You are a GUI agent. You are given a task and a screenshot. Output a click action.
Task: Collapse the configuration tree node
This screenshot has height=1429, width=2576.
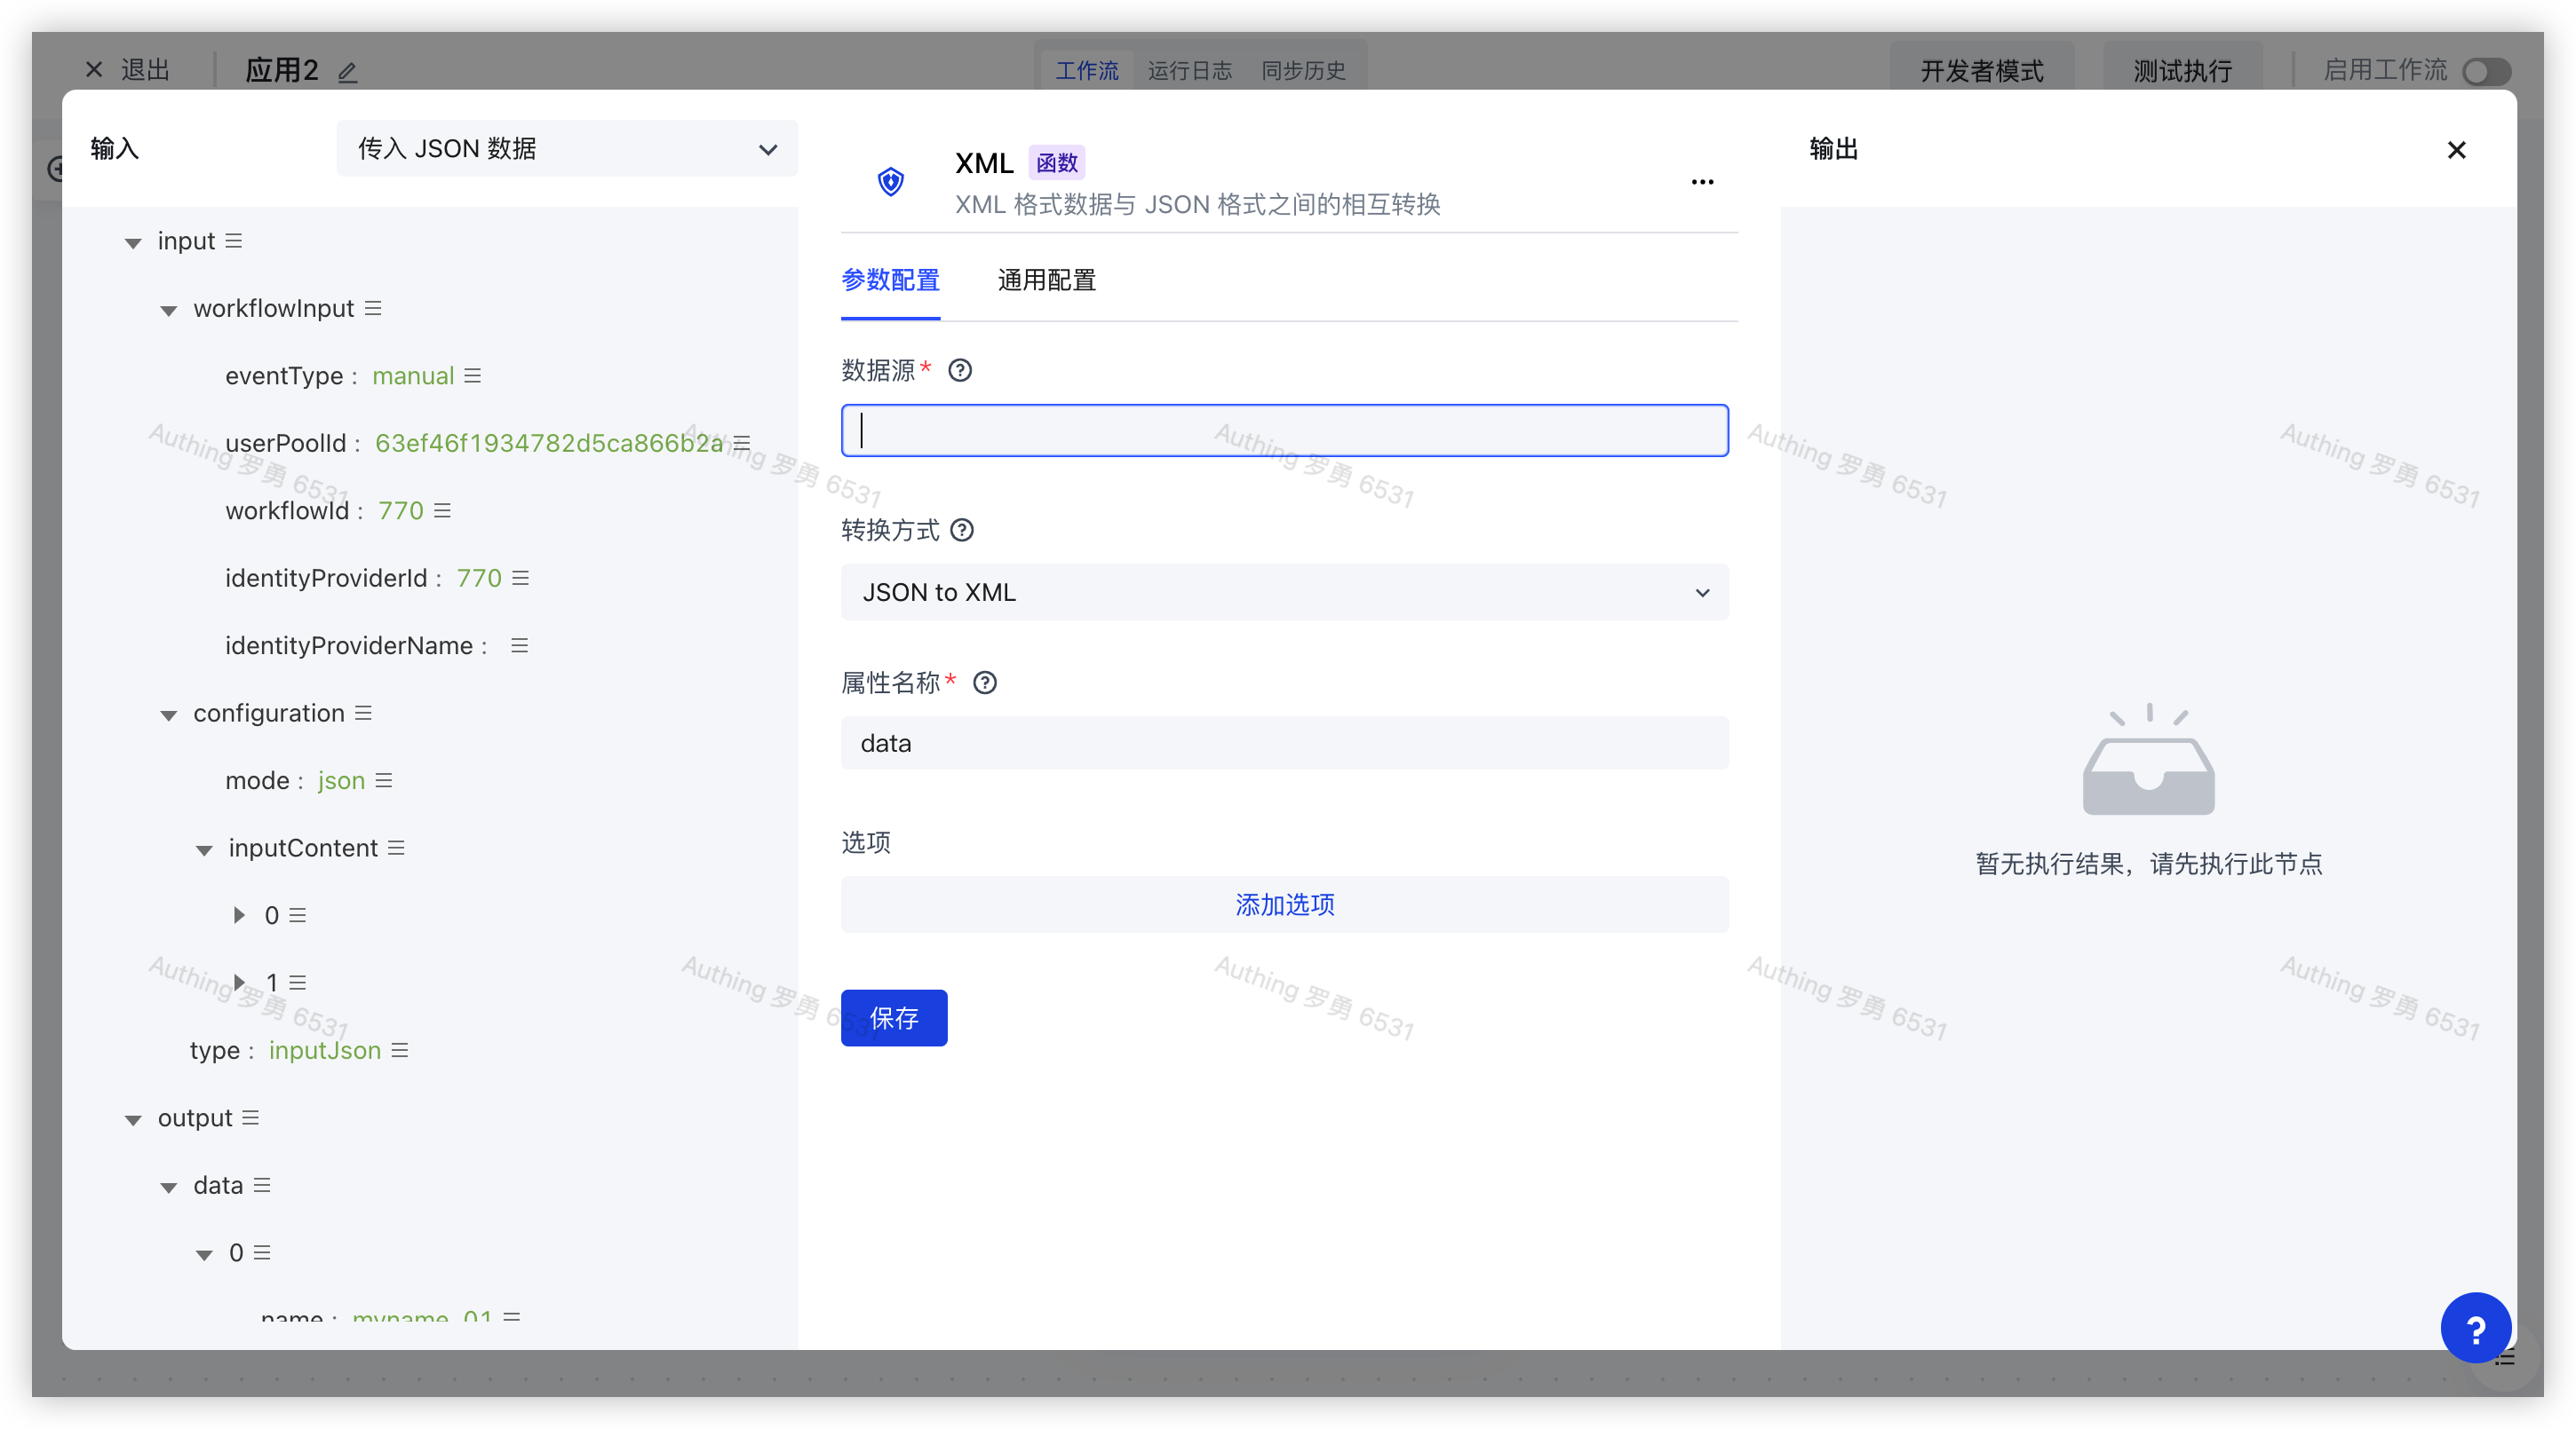[169, 714]
